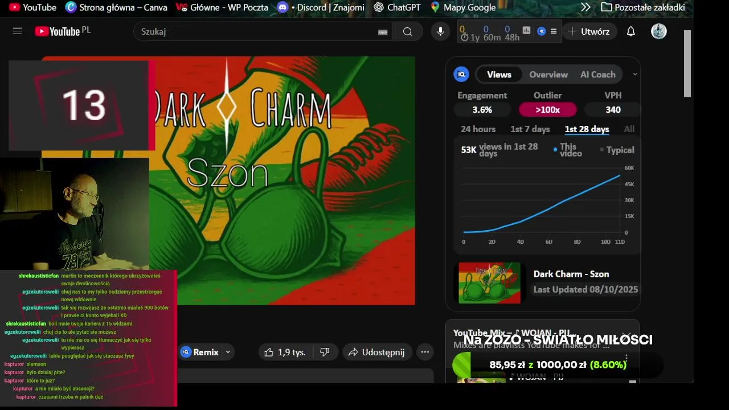Open the Pozostałe zakładki folder

tap(643, 7)
